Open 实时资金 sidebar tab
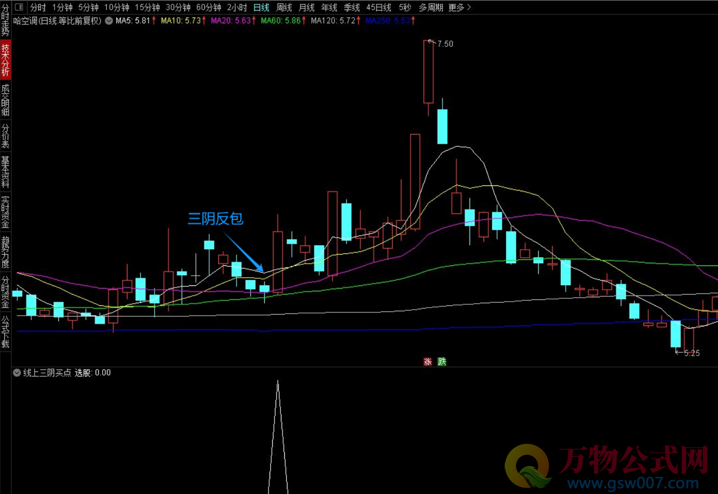This screenshot has width=718, height=494. (5, 212)
